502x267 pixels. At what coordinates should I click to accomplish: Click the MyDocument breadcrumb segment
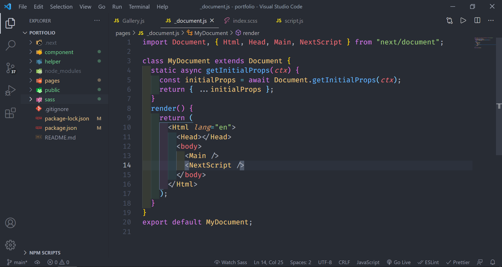click(x=208, y=33)
